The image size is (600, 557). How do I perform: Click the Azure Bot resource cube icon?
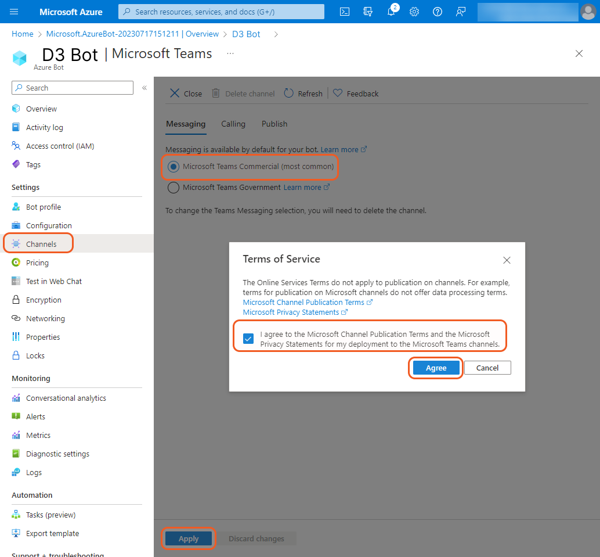[20, 58]
